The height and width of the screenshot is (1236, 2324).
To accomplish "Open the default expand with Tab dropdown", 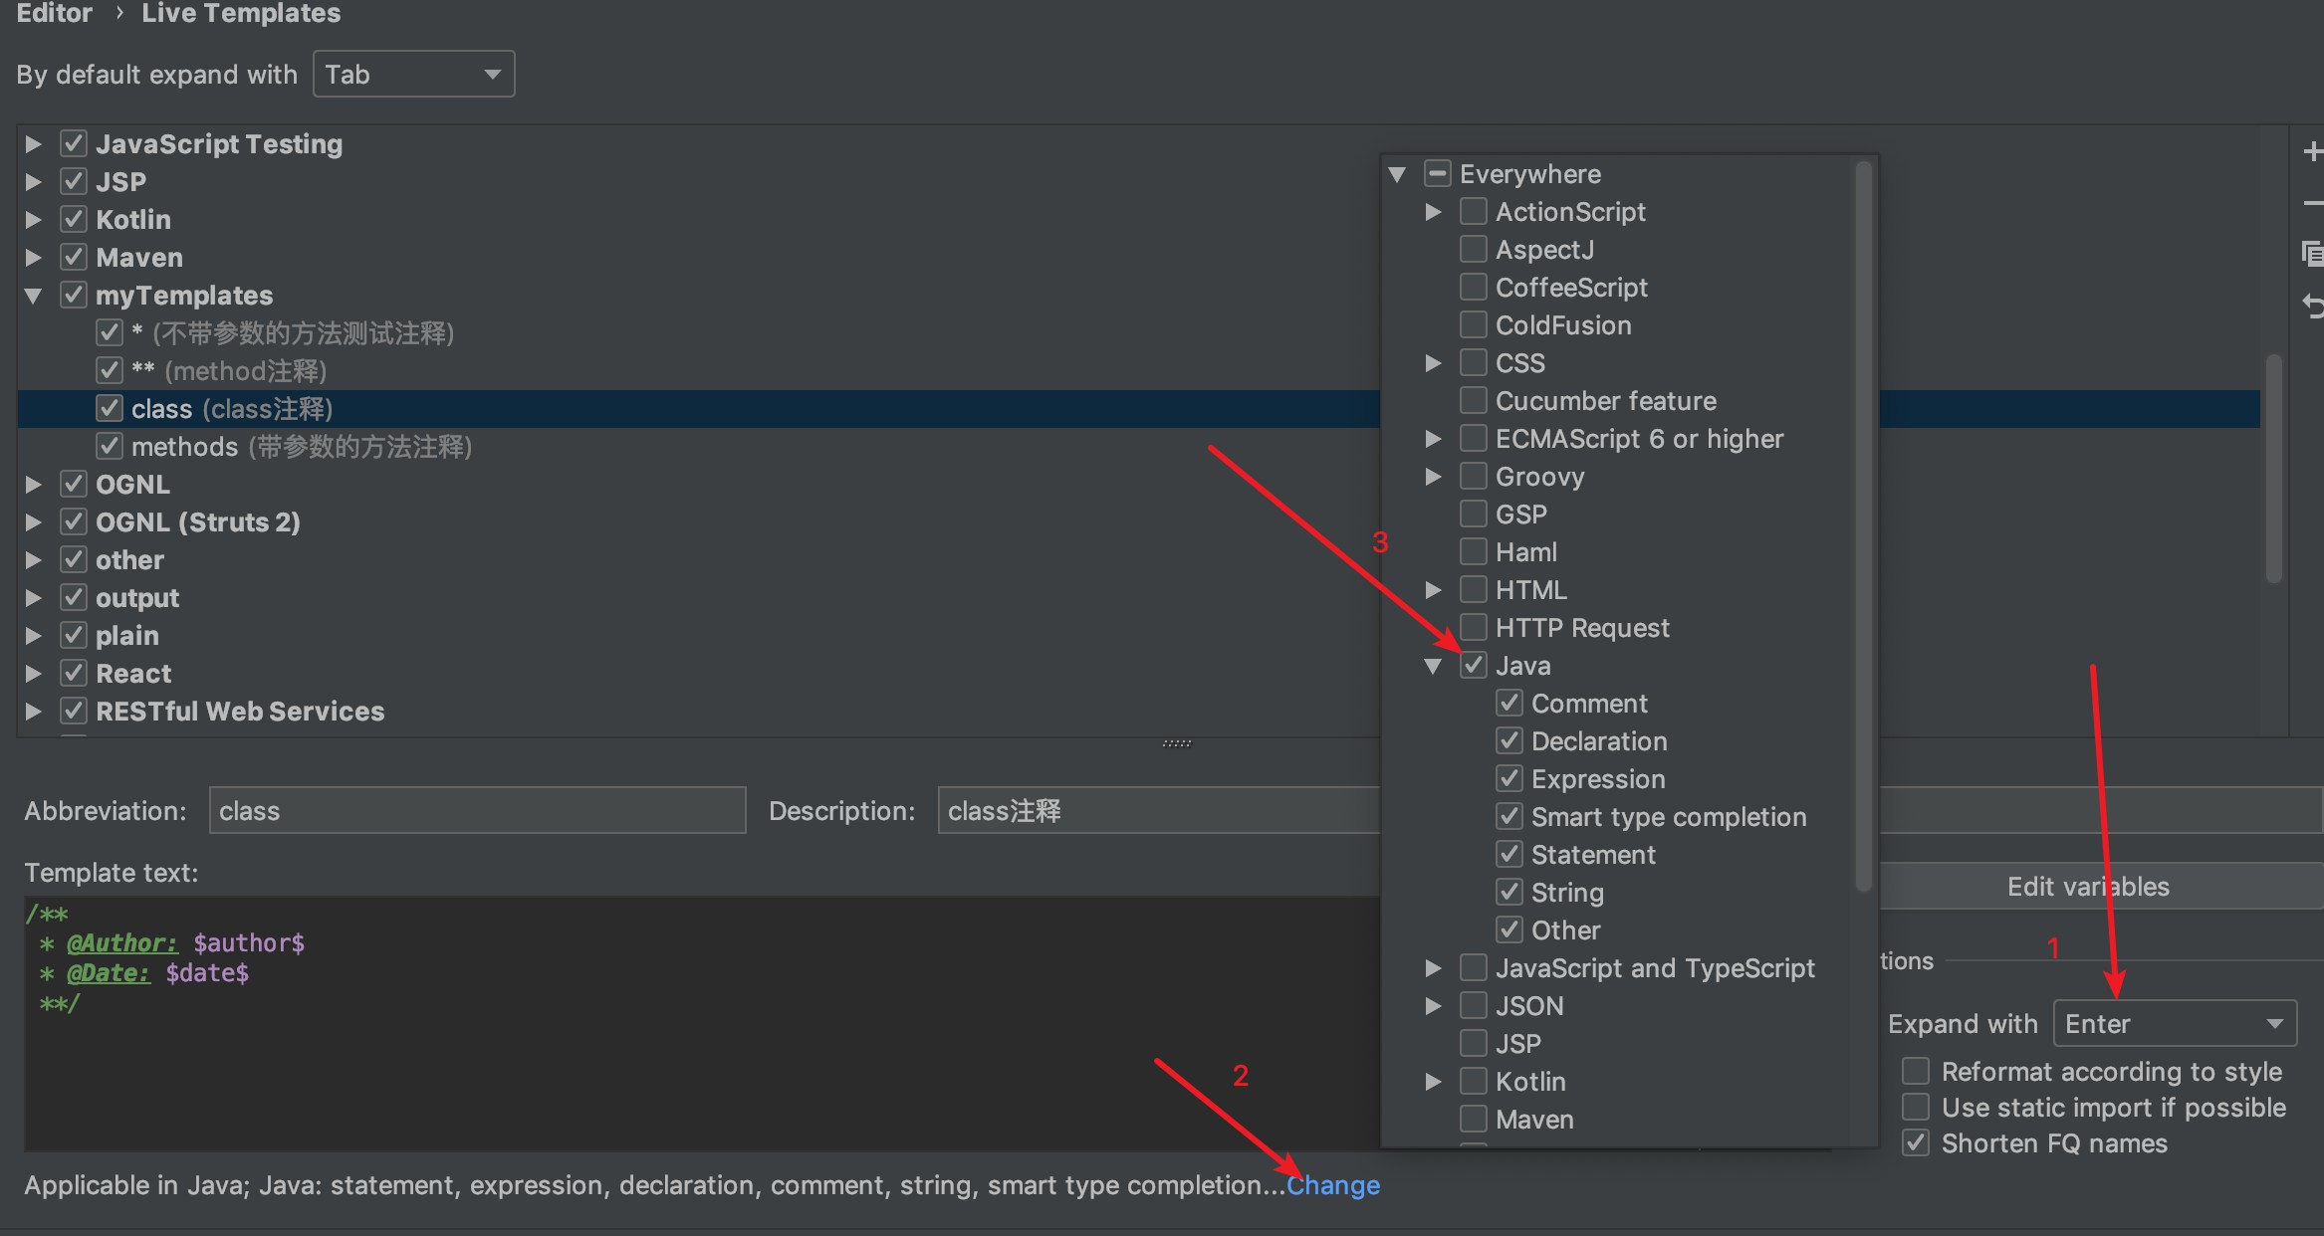I will point(413,75).
